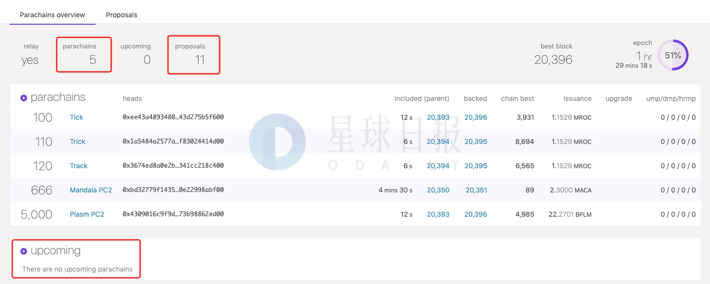Viewport: 710px width, 284px height.
Task: Click There are no upcoming parachains message
Action: click(78, 269)
